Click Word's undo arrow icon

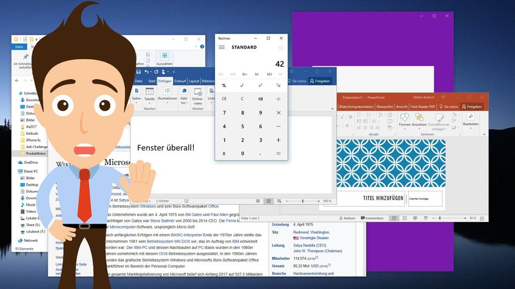point(147,72)
